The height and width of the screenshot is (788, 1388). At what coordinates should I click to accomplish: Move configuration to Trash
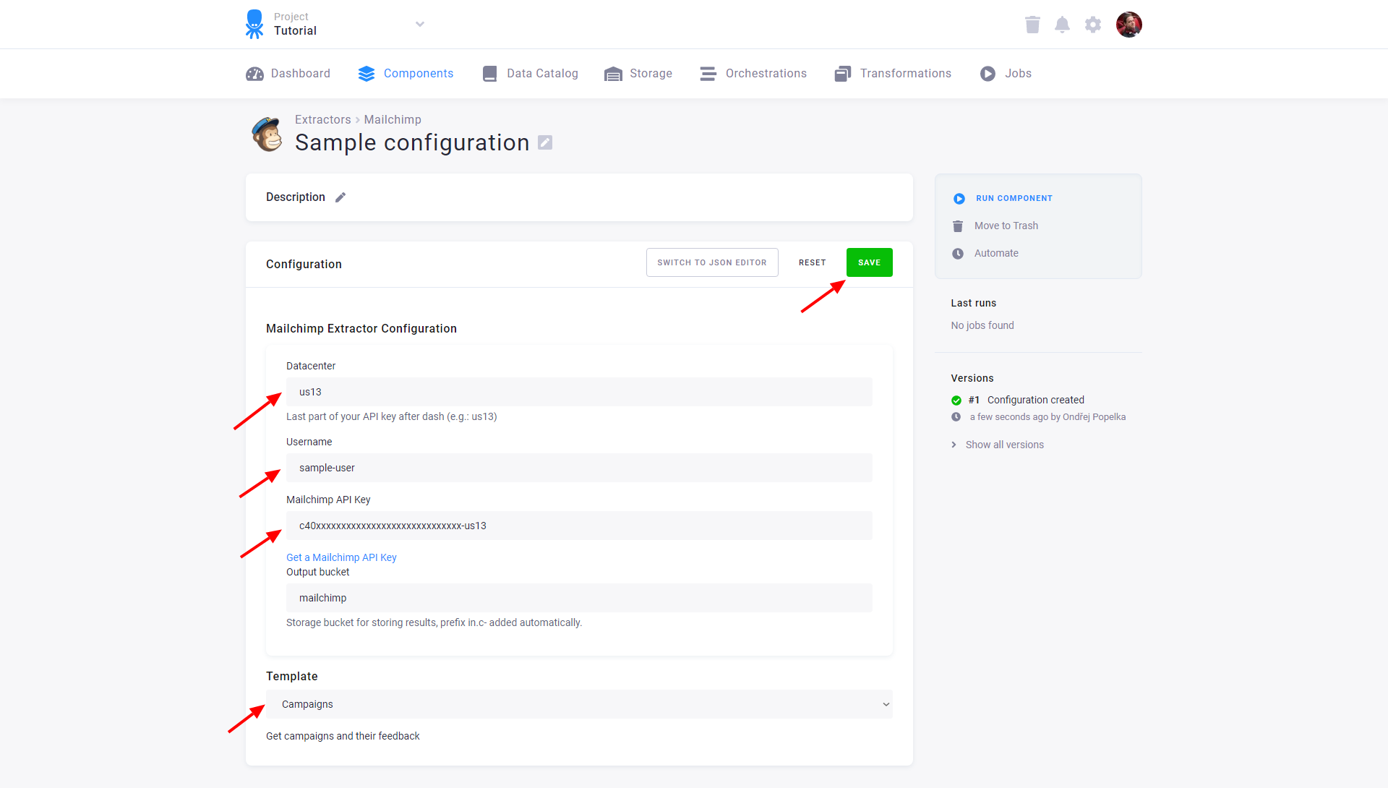pos(1006,226)
